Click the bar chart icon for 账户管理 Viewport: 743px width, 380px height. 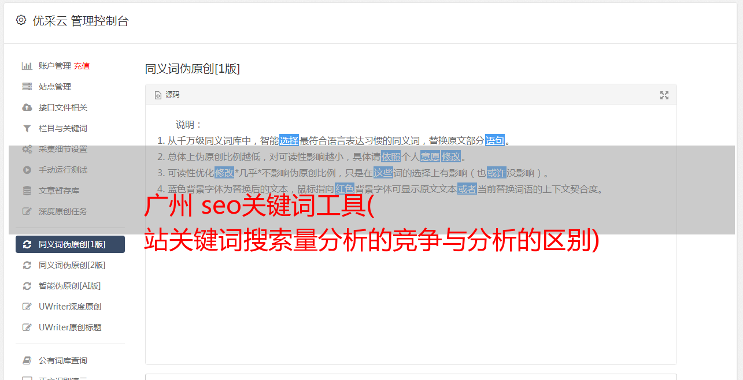(27, 66)
